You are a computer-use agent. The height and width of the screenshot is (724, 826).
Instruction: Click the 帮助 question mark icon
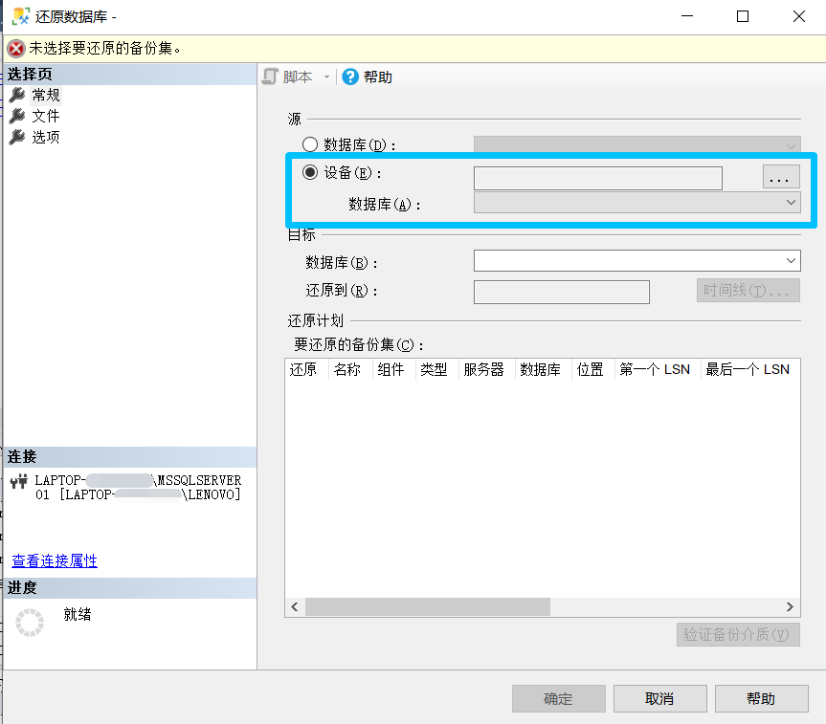coord(350,77)
